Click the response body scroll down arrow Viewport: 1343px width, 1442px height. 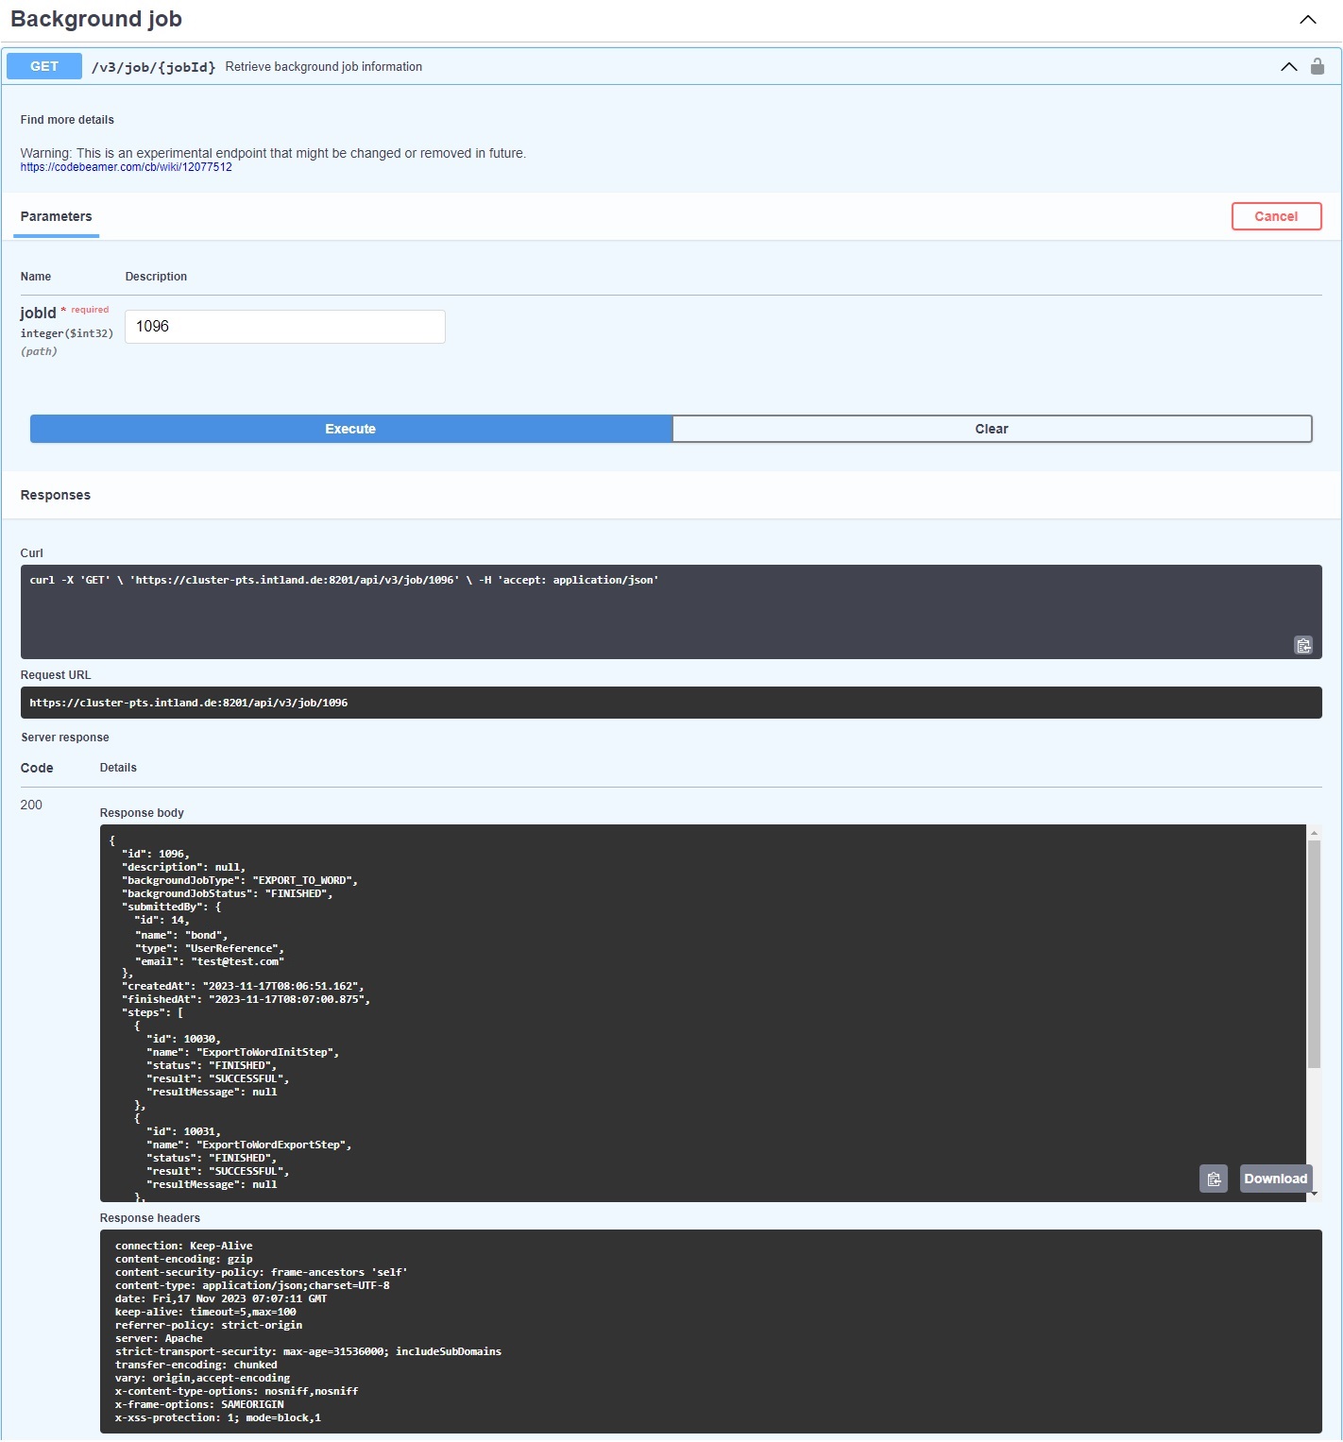[x=1314, y=1195]
